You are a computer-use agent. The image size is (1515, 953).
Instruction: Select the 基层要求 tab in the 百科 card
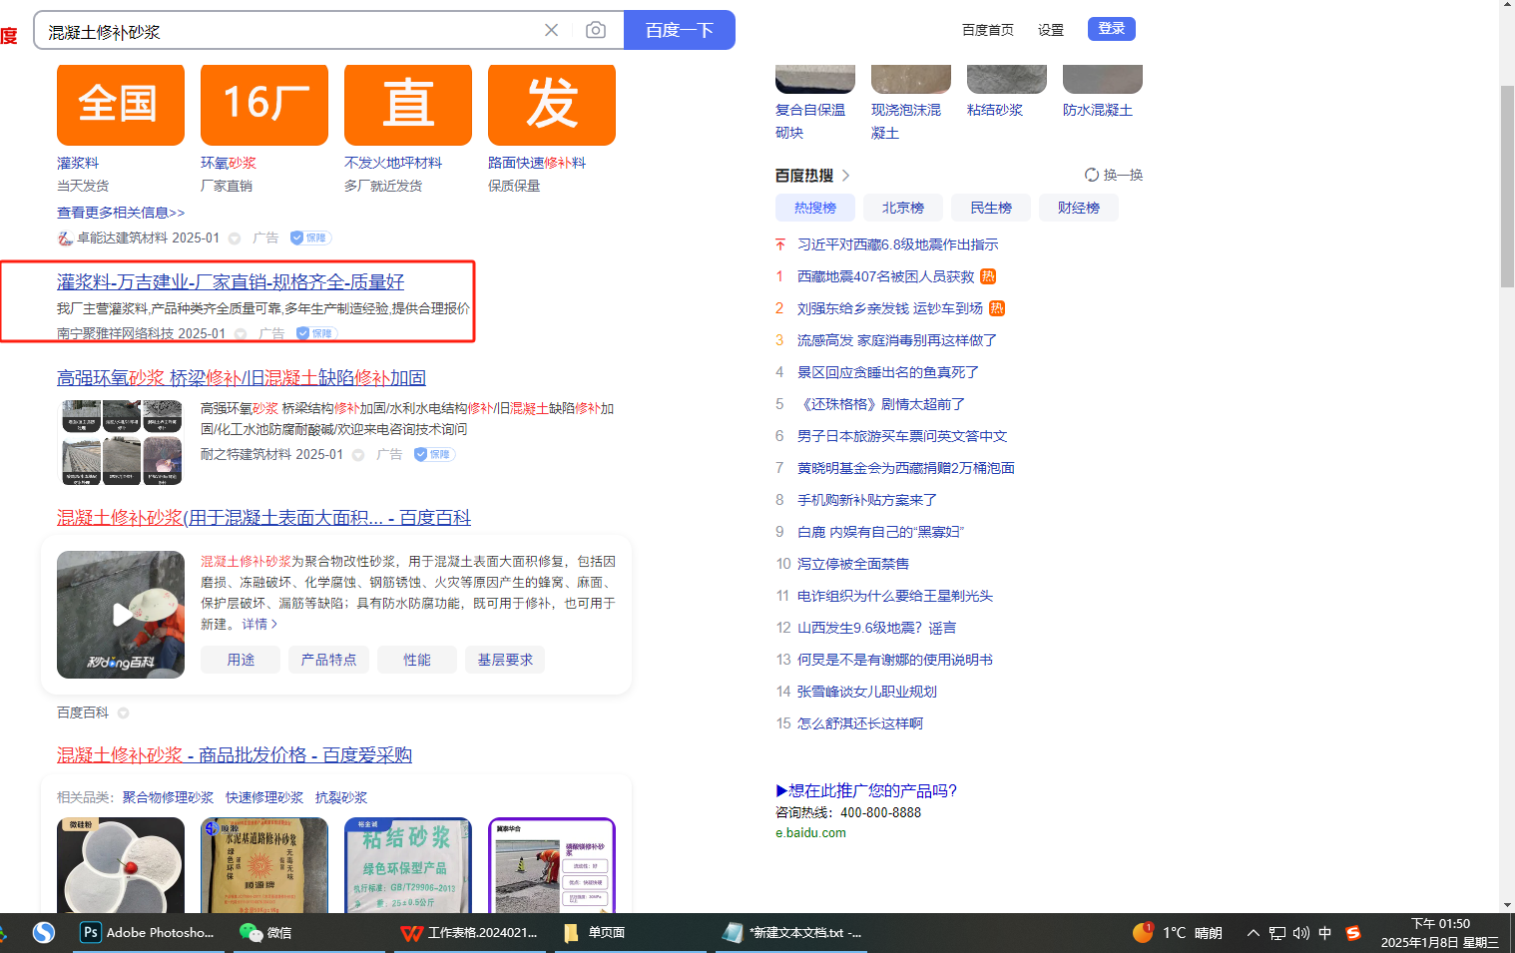tap(505, 660)
